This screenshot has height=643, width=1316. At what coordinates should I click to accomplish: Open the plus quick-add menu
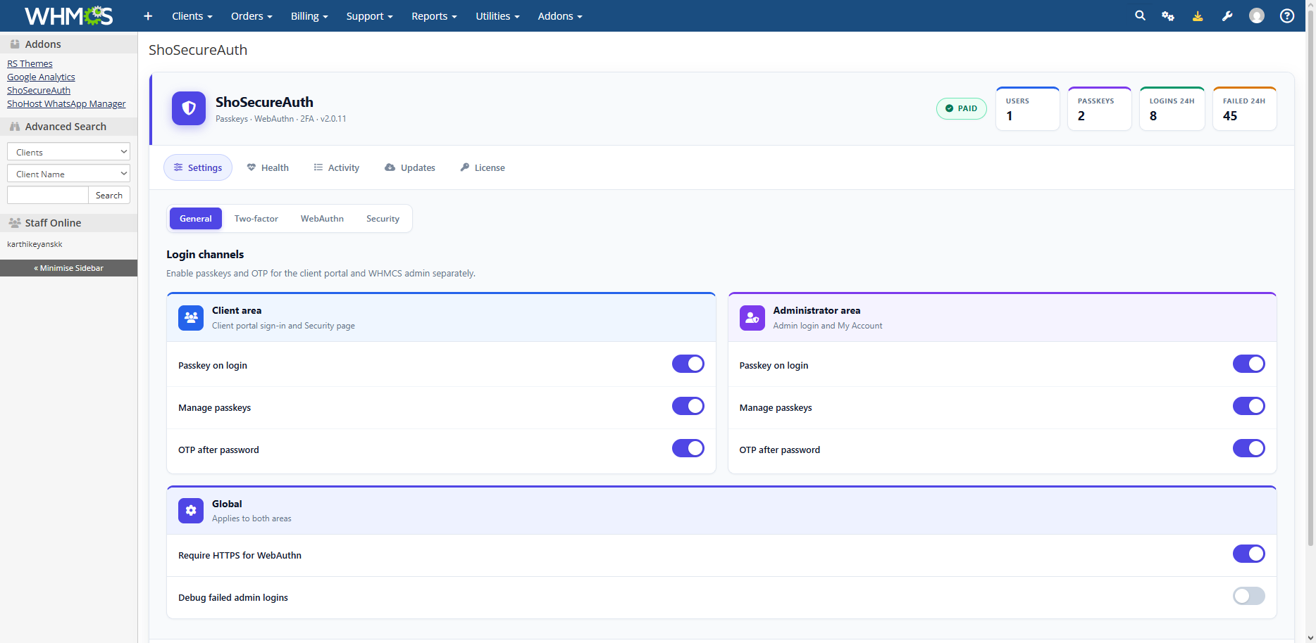(x=148, y=16)
